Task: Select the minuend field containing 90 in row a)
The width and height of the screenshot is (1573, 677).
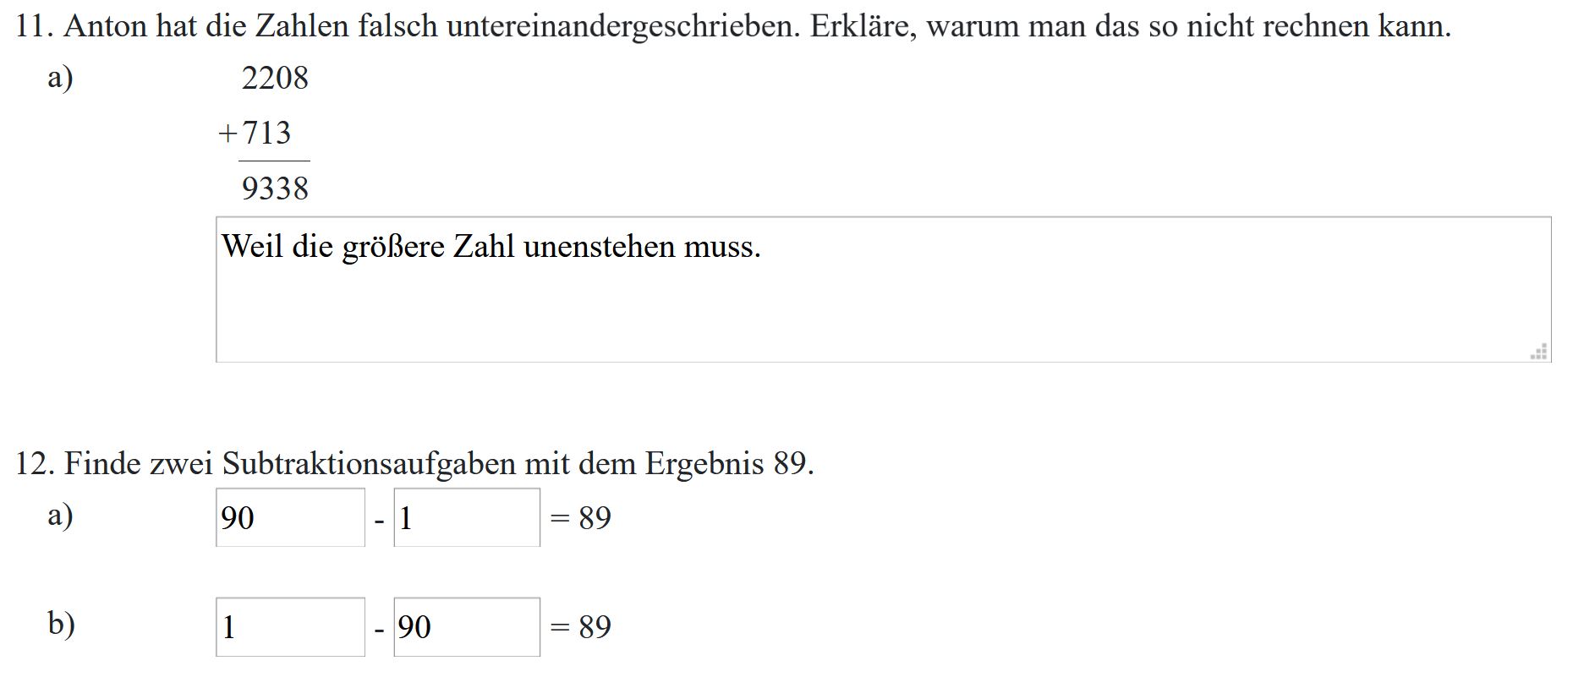Action: (x=290, y=517)
